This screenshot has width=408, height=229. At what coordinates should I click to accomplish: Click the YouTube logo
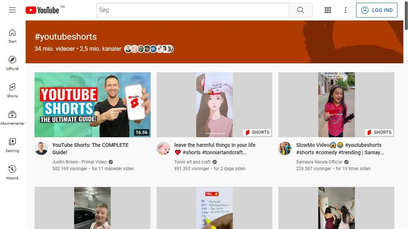point(42,10)
